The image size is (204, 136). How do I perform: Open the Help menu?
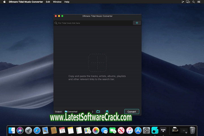click(67, 2)
